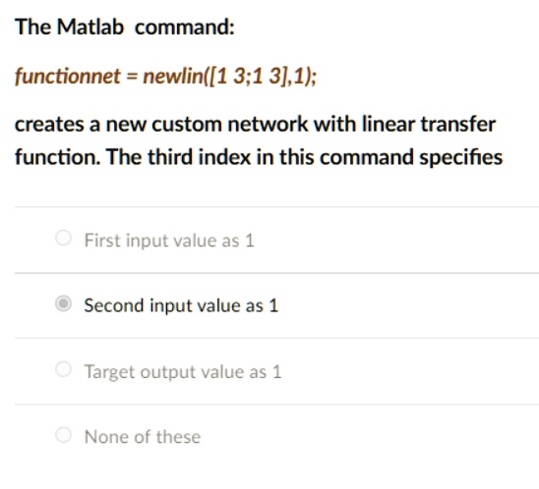Click the phrase "third index" in the question

coord(200,157)
